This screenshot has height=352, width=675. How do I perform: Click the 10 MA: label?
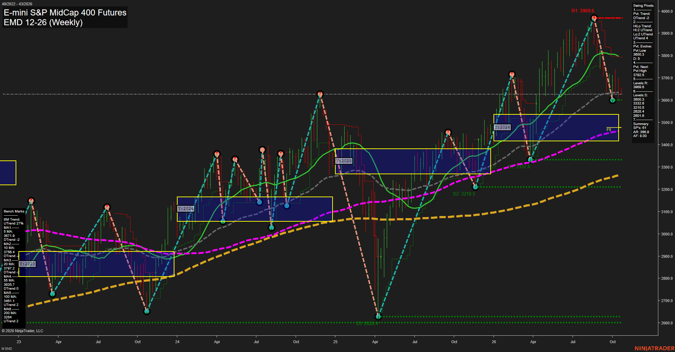click(9, 248)
